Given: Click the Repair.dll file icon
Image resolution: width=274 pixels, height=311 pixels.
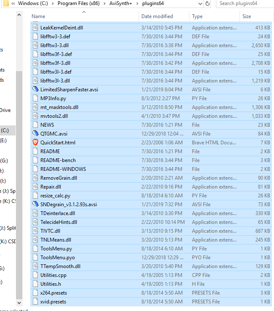Looking at the screenshot, I should (x=35, y=186).
